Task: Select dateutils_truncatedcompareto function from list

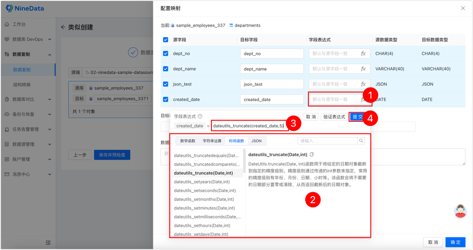Action: (x=207, y=164)
